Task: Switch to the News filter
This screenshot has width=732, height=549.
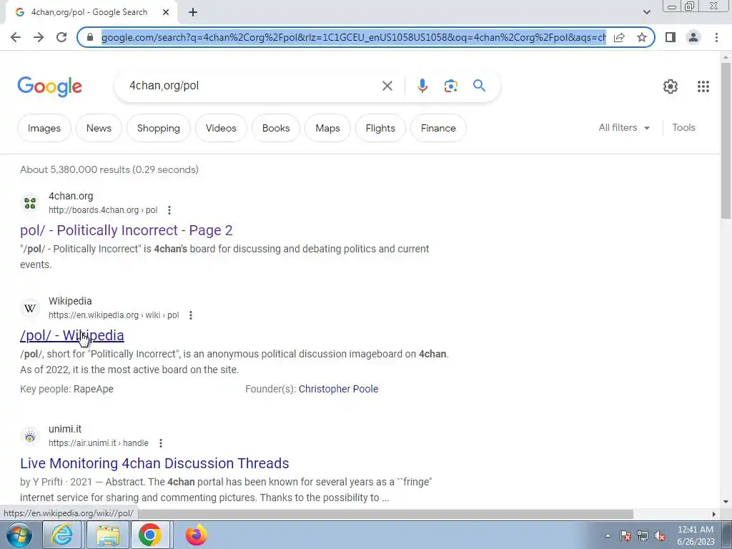Action: 99,128
